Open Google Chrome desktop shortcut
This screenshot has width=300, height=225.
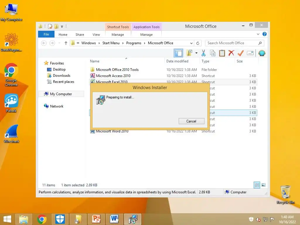[11, 75]
